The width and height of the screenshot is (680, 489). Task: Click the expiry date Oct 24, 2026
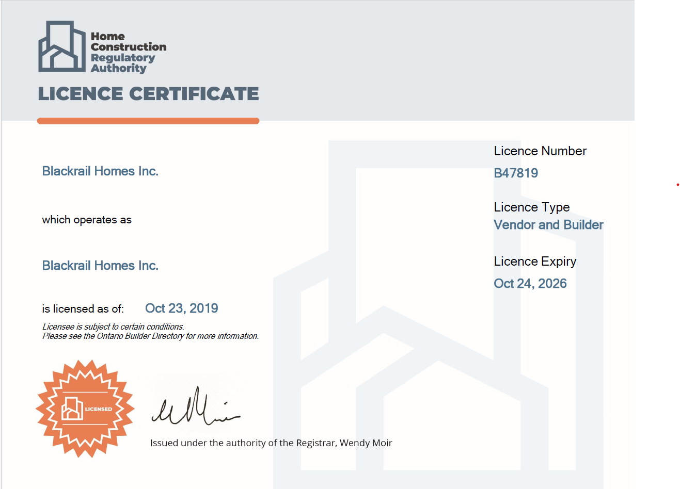click(530, 284)
